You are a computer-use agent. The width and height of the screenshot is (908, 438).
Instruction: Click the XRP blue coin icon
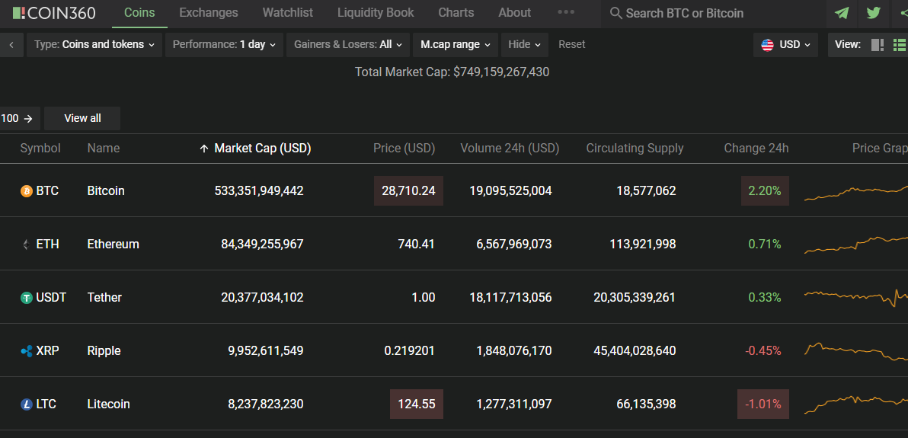pos(27,351)
